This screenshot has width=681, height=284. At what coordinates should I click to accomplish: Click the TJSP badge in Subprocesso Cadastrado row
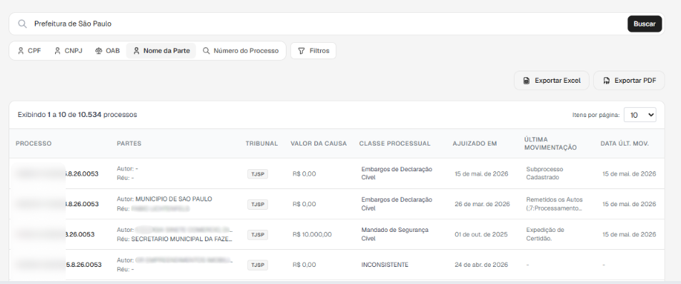pyautogui.click(x=257, y=174)
